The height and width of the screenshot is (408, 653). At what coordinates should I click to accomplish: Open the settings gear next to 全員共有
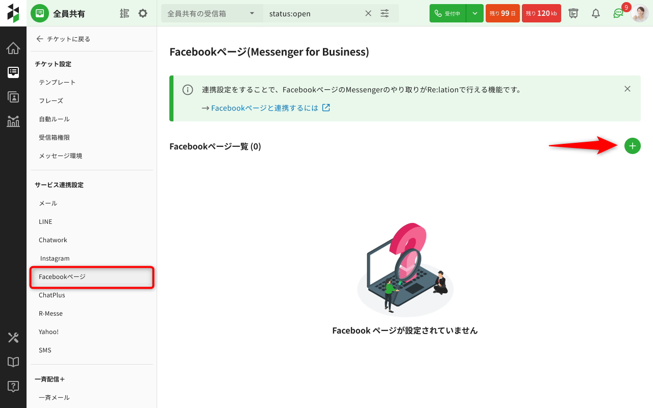click(143, 13)
